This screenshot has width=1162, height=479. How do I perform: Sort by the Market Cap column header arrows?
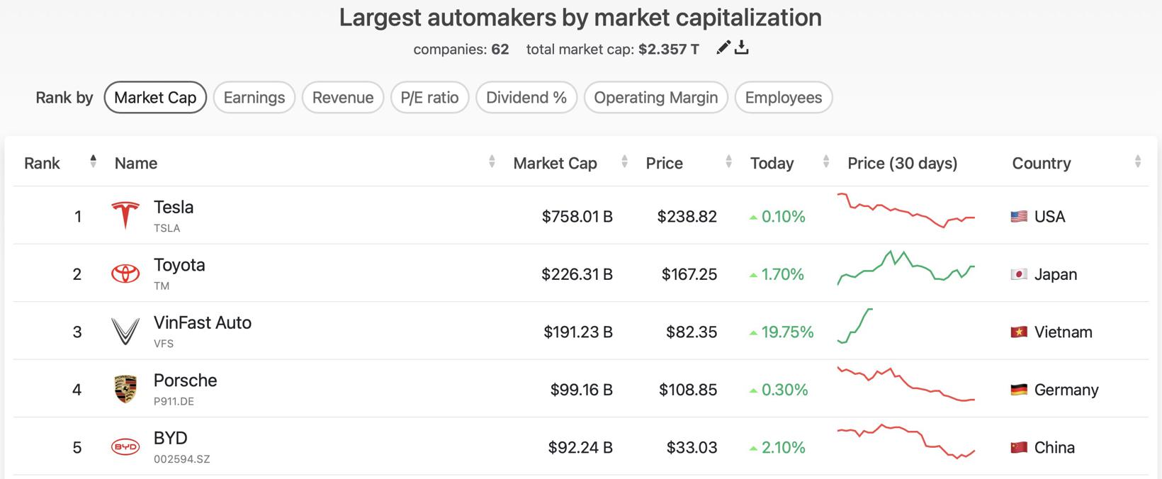[624, 162]
